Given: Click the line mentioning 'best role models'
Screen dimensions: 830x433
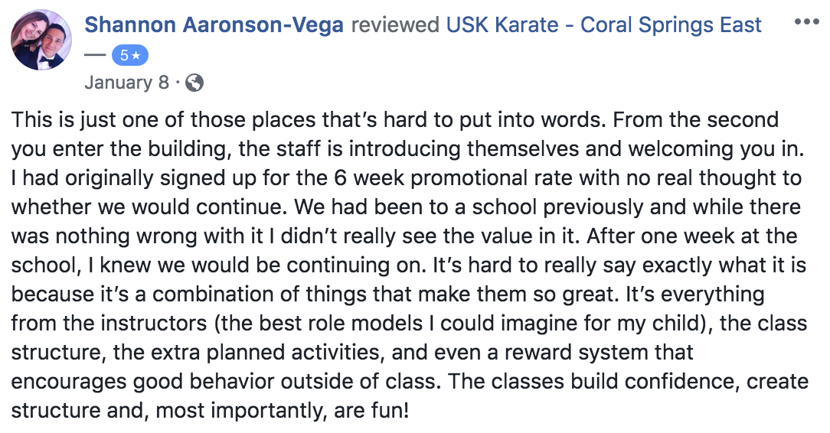Looking at the screenshot, I should (x=409, y=324).
